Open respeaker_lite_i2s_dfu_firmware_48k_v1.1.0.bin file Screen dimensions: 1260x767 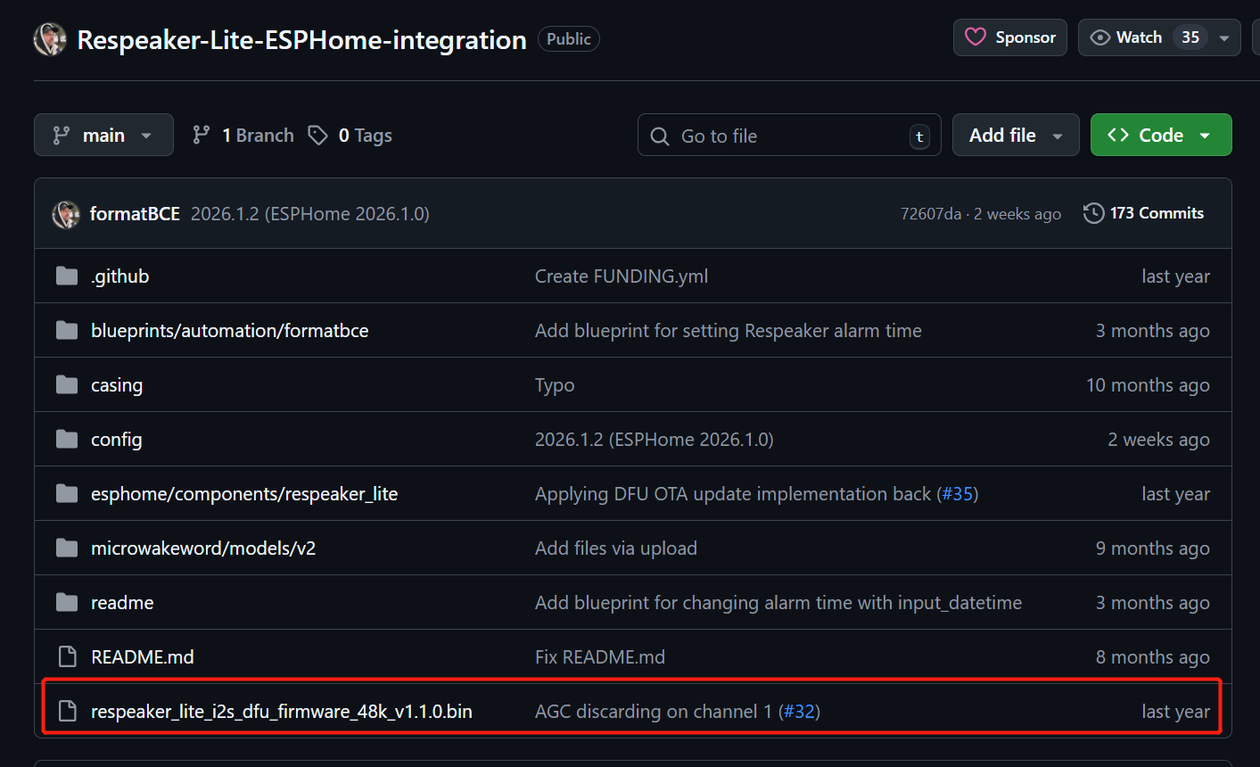(x=281, y=712)
